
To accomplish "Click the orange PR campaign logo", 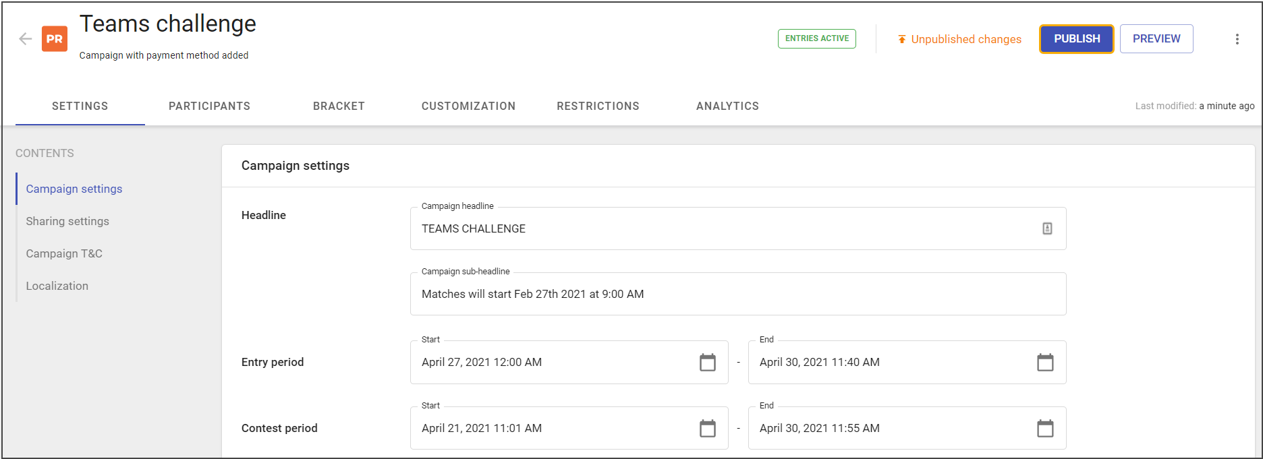I will 55,39.
